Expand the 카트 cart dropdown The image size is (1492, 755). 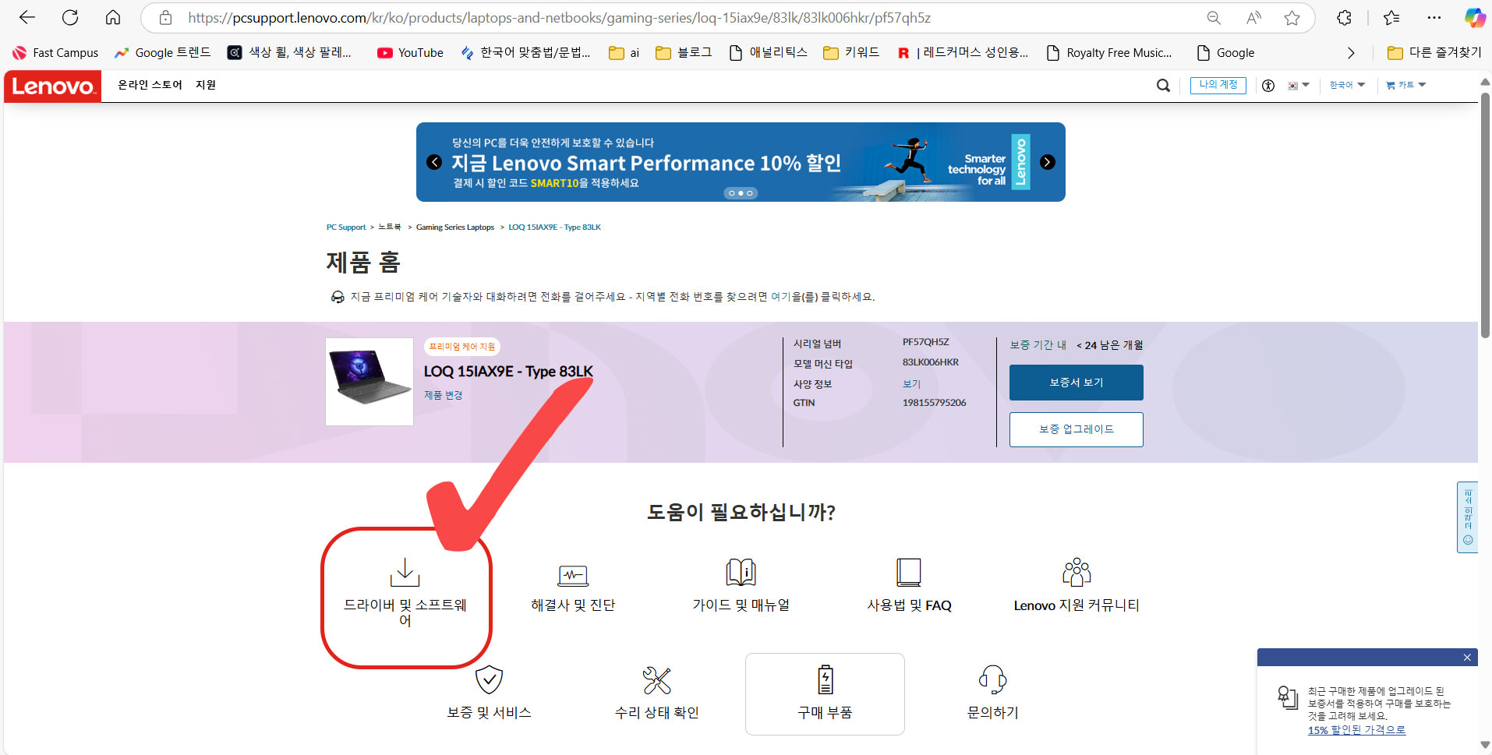click(x=1405, y=85)
